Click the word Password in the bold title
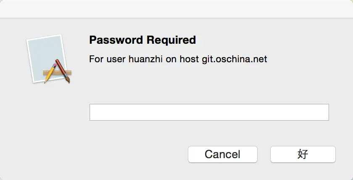 (116, 40)
